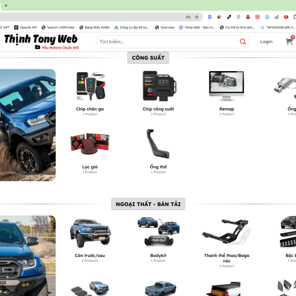Click Mẫu Website Chuẩn SEO tagline

pyautogui.click(x=60, y=47)
